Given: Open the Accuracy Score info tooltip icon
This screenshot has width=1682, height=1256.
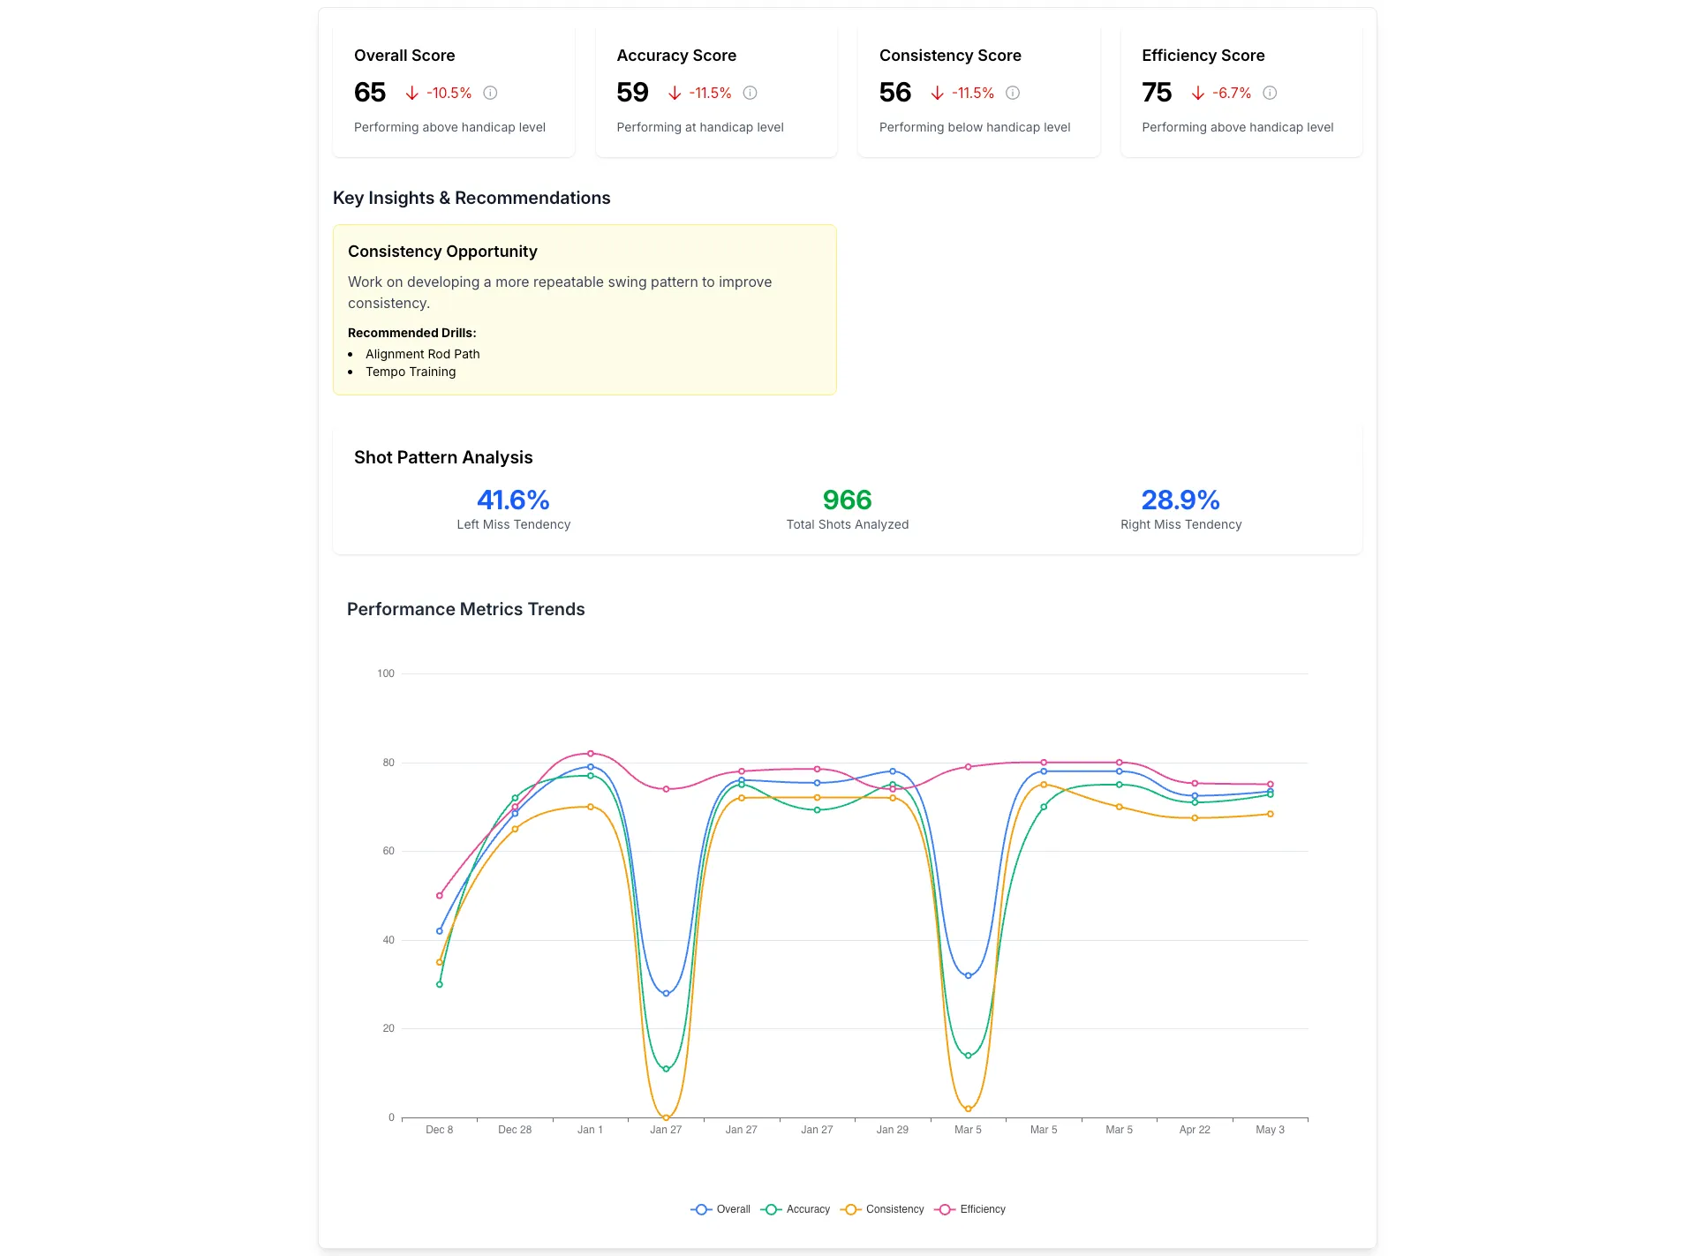Looking at the screenshot, I should [x=750, y=93].
